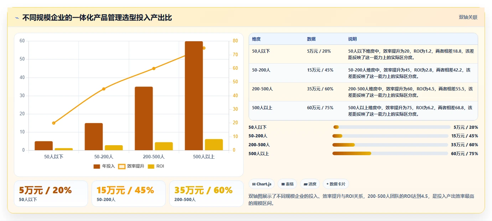
Task: Click the 200-500人 年投入 bar
Action: point(144,119)
